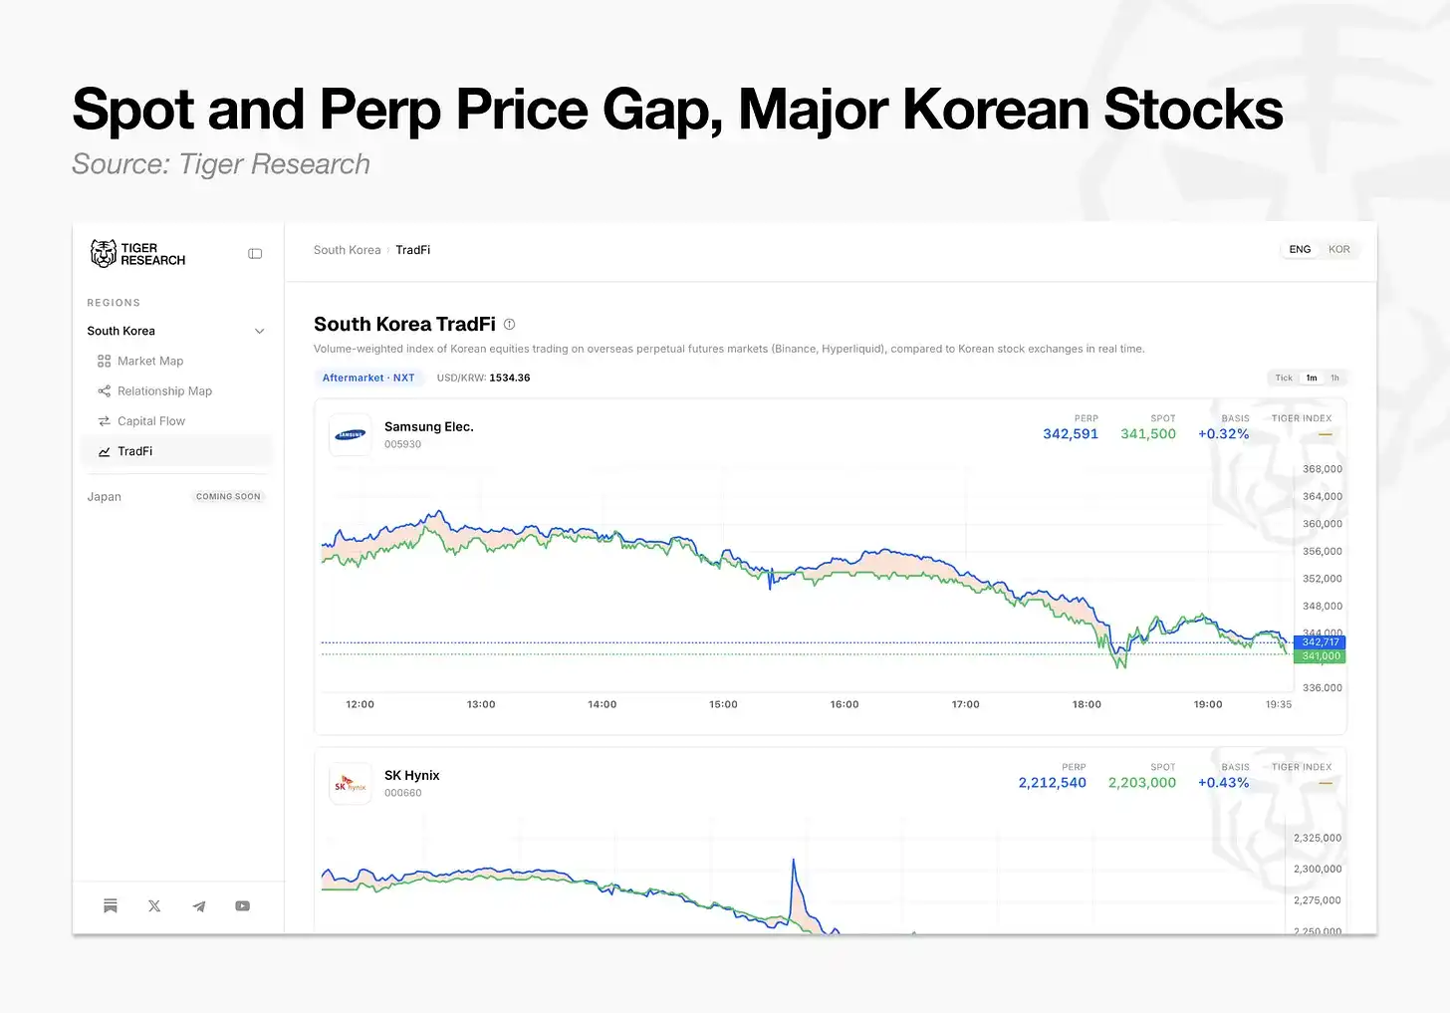
Task: Open Relationship Map in sidebar
Action: click(164, 391)
